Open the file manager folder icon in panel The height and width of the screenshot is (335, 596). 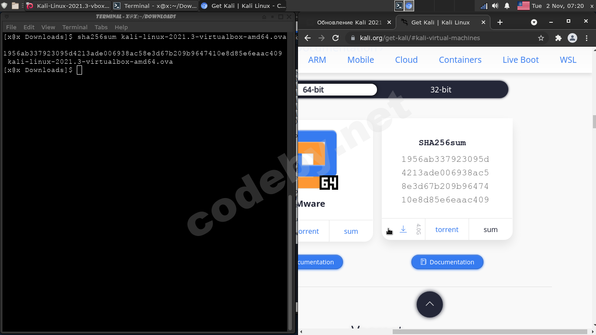(15, 6)
